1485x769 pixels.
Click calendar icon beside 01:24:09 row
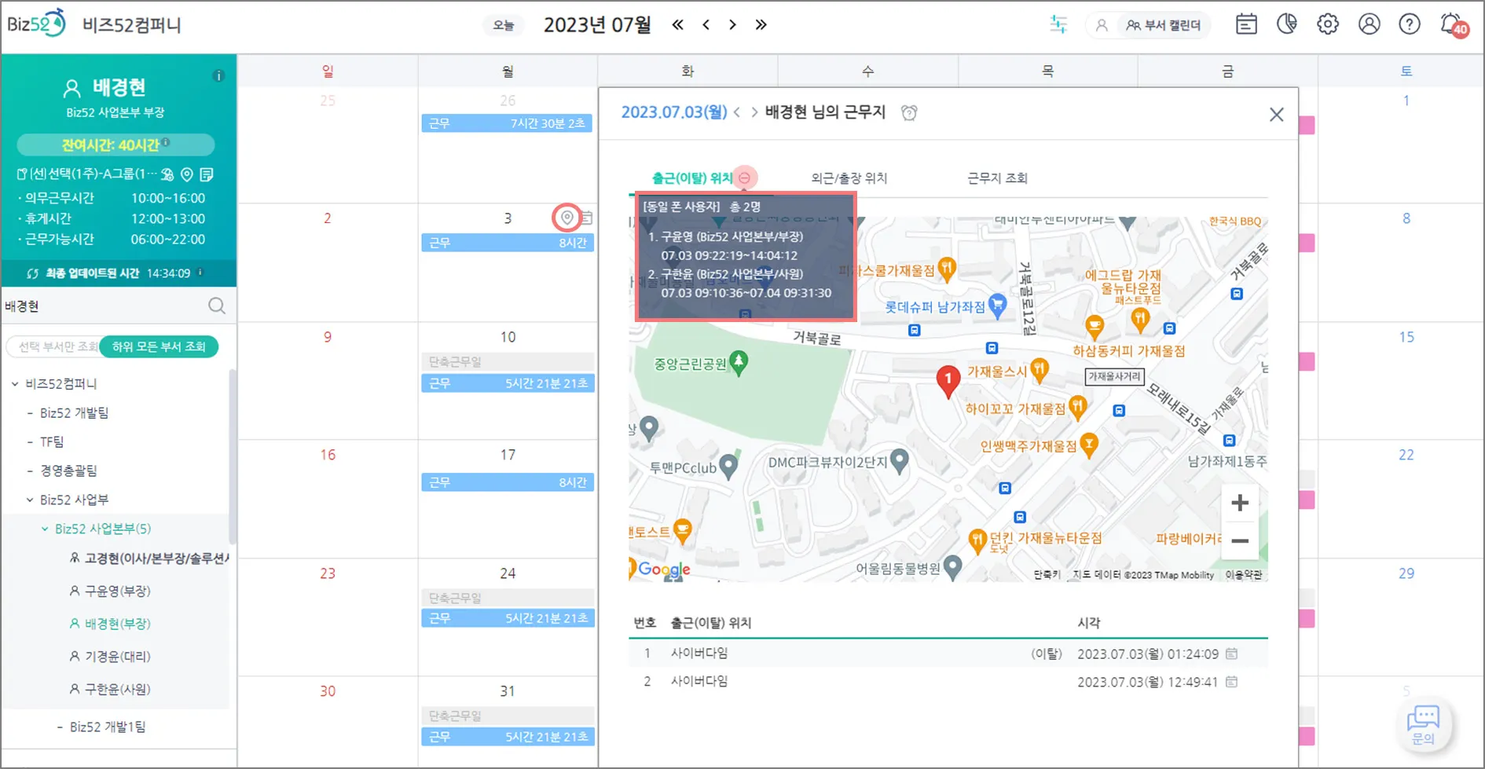pyautogui.click(x=1232, y=654)
